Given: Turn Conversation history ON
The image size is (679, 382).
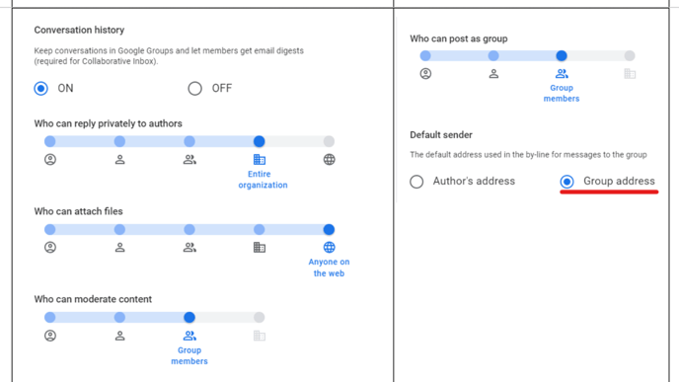Looking at the screenshot, I should click(41, 89).
